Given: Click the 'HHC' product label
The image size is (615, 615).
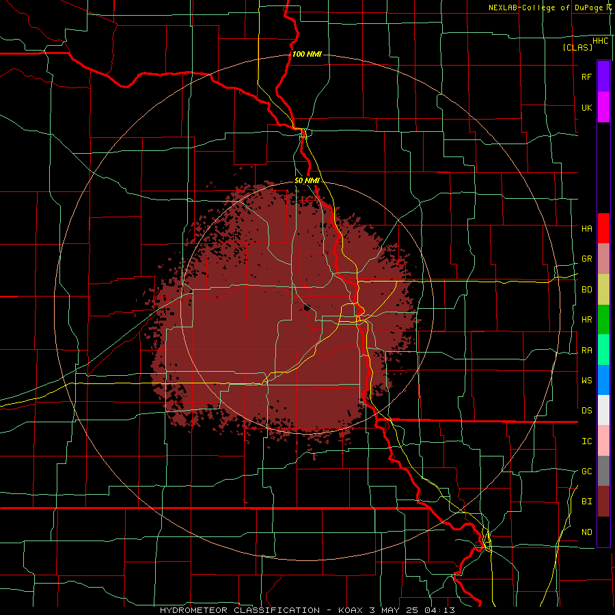Looking at the screenshot, I should [x=601, y=41].
